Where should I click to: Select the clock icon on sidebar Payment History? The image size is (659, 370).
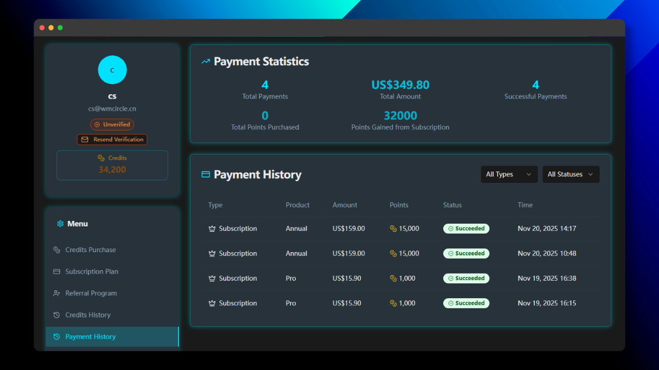pyautogui.click(x=56, y=337)
